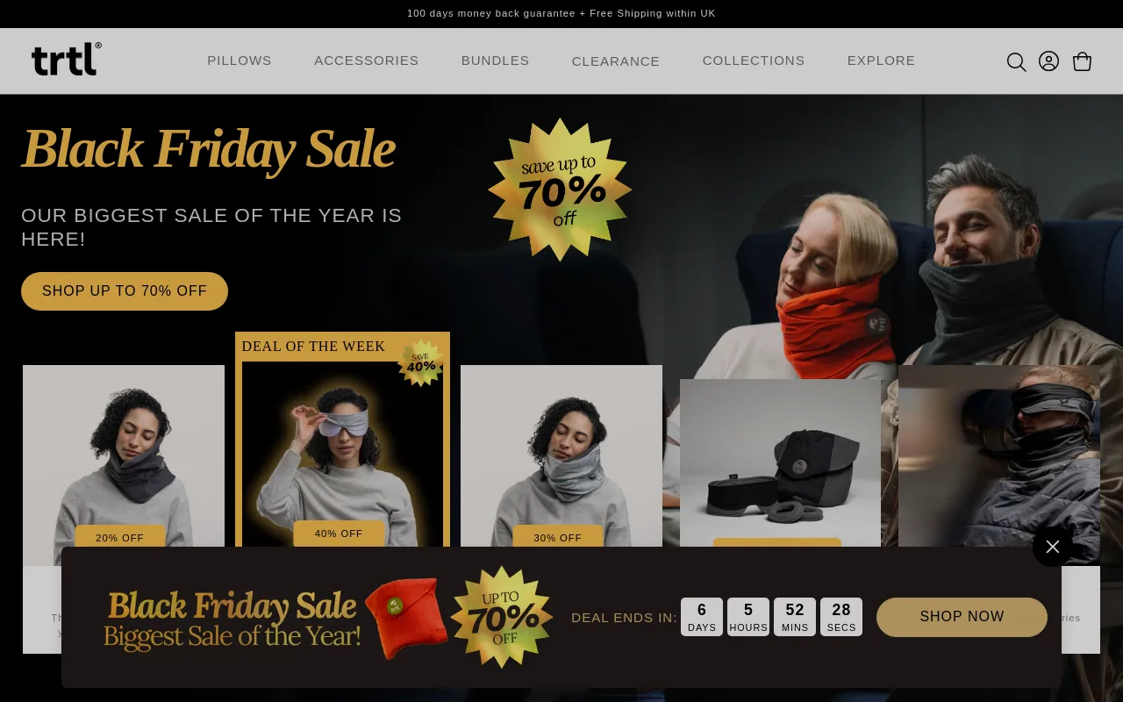Screen dimensions: 1123x702
Task: Click the up to 70% off badge in popup
Action: (501, 617)
